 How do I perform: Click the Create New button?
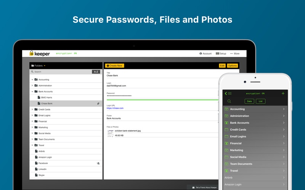[114, 66]
